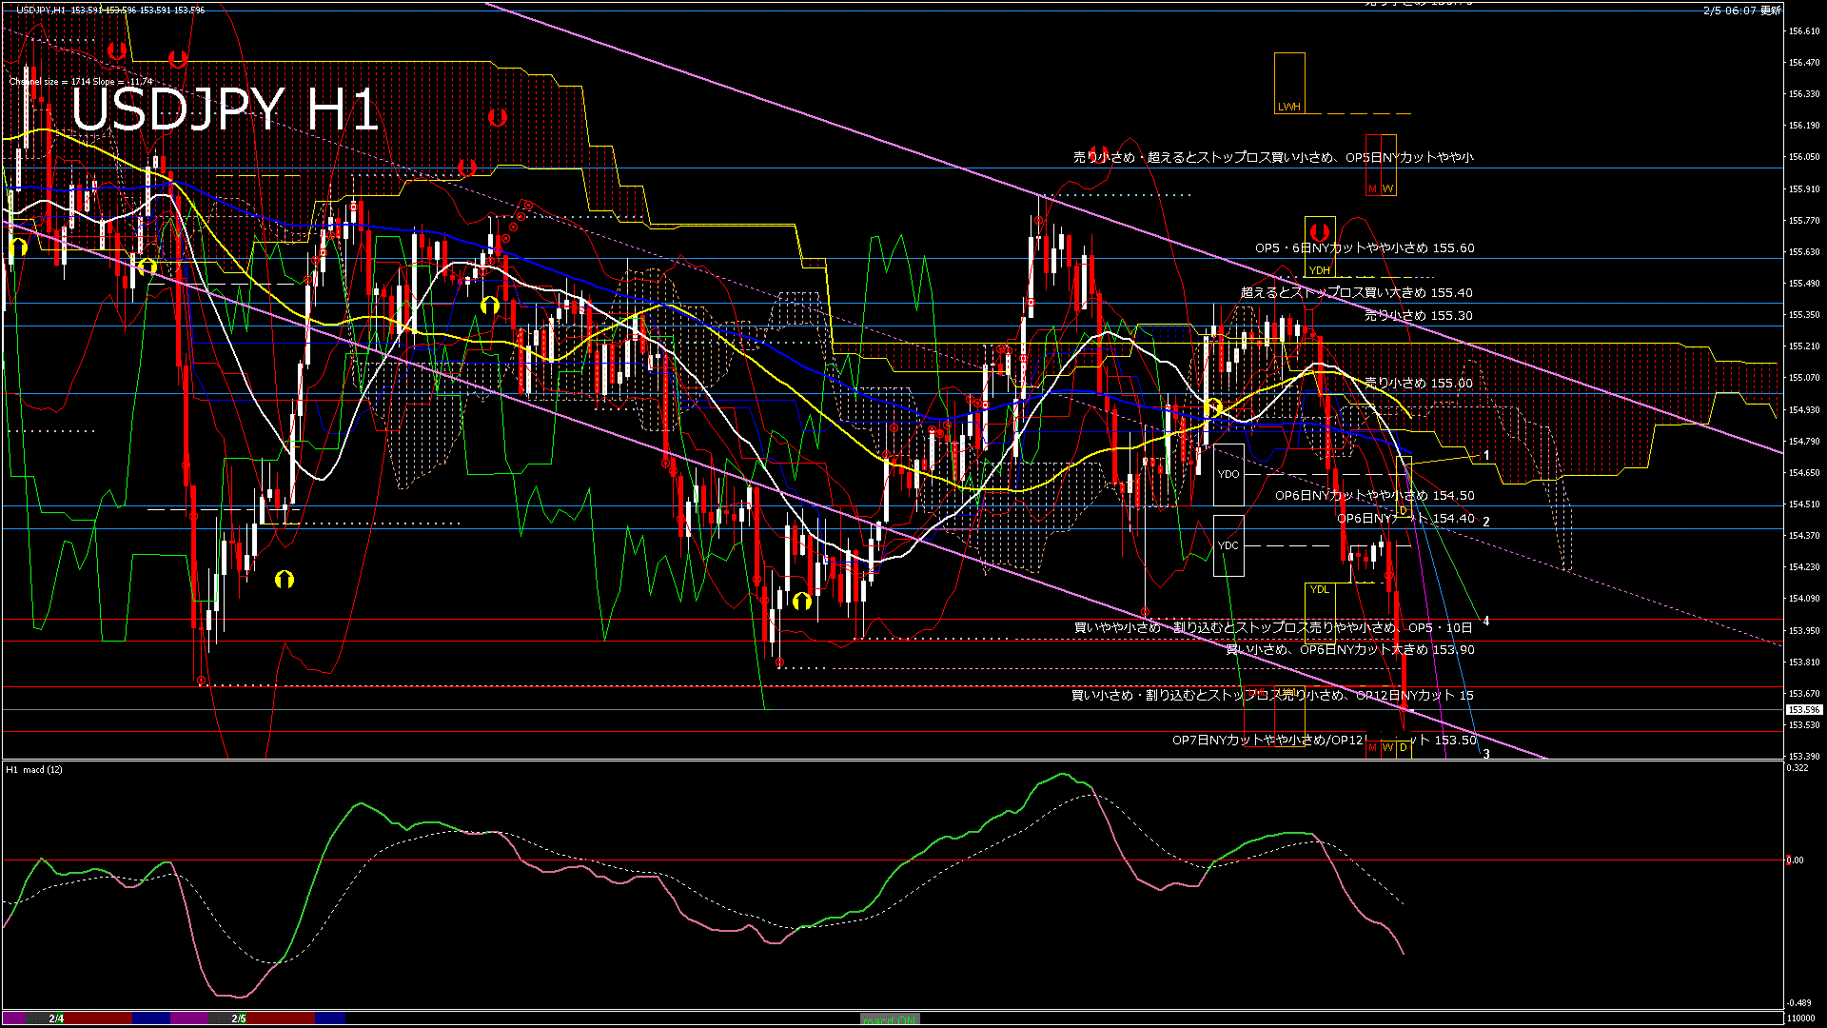Click forecast line endpoint number 2

(1486, 522)
